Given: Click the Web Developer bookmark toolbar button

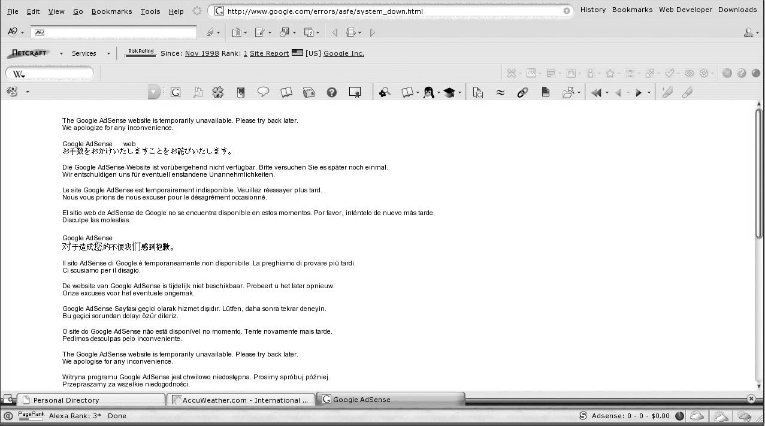Looking at the screenshot, I should tap(685, 10).
